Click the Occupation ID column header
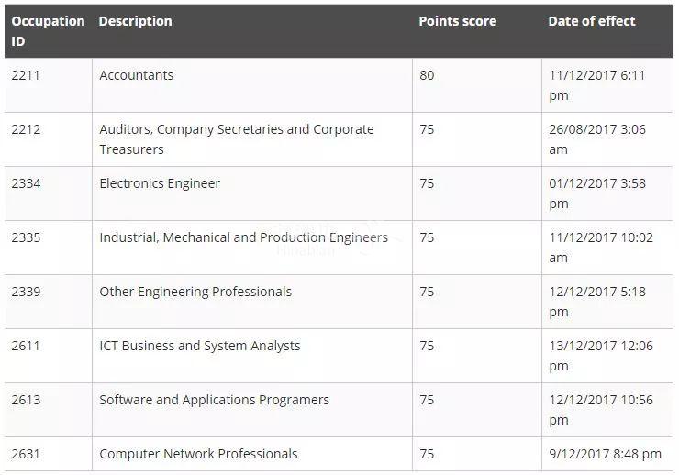The height and width of the screenshot is (475, 679). coord(48,31)
